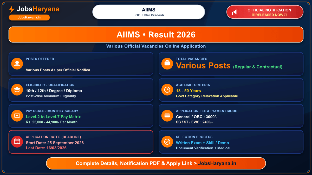Click Level-2 to Level-7 Pay Matrix text
This screenshot has width=312, height=175.
[x=53, y=117]
